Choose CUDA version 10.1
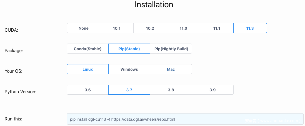The width and height of the screenshot is (305, 126). (x=117, y=28)
